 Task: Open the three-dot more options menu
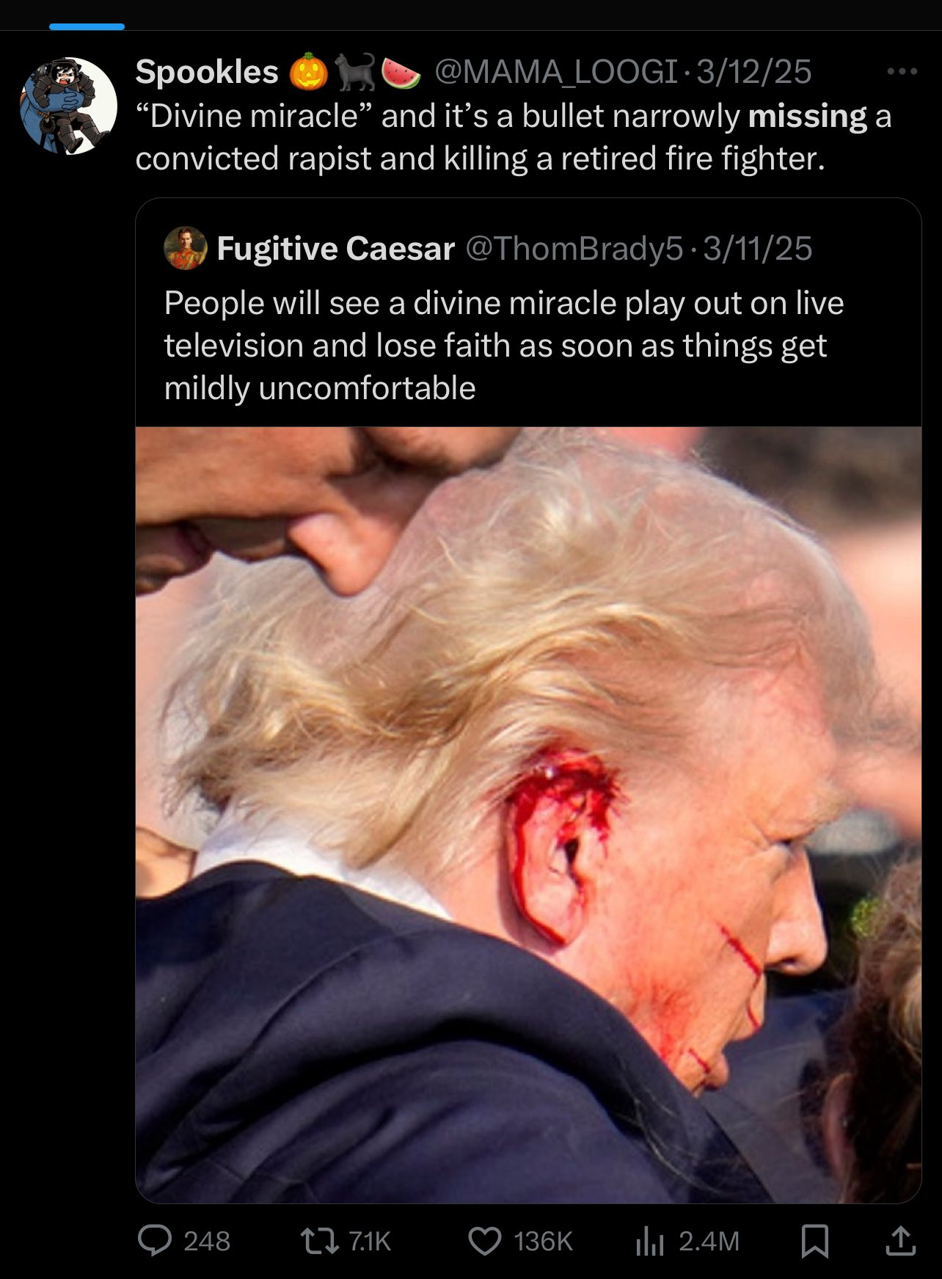point(902,72)
